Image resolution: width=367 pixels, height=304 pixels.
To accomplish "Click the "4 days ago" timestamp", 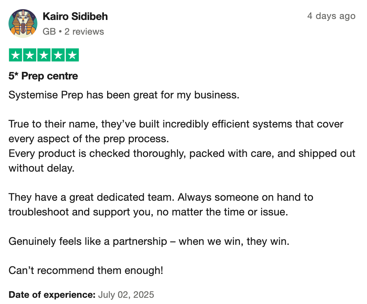I will [x=331, y=16].
